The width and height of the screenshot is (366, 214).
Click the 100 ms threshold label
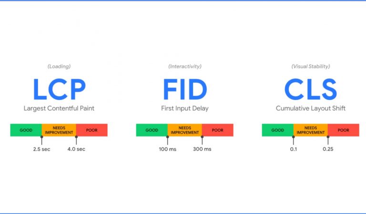click(x=168, y=149)
